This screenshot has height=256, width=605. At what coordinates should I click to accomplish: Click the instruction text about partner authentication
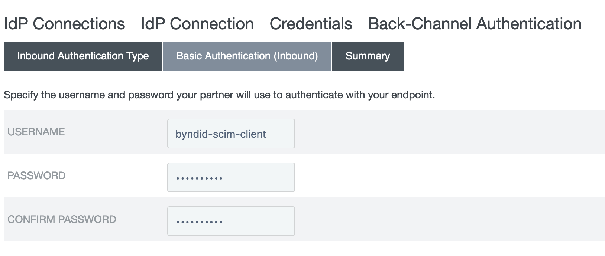tap(219, 95)
